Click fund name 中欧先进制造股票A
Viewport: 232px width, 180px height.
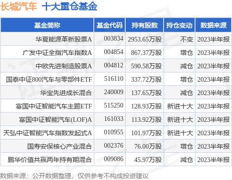coord(64,66)
